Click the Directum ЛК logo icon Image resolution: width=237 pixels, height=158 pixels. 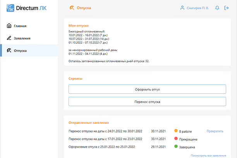(10, 8)
